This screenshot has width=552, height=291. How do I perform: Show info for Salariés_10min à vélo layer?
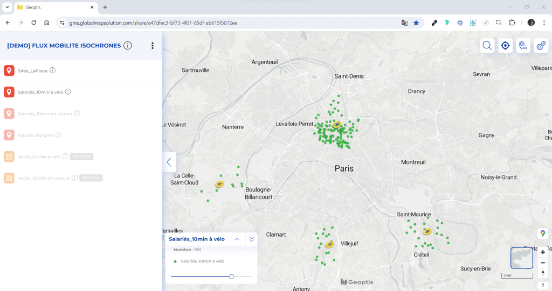[68, 92]
